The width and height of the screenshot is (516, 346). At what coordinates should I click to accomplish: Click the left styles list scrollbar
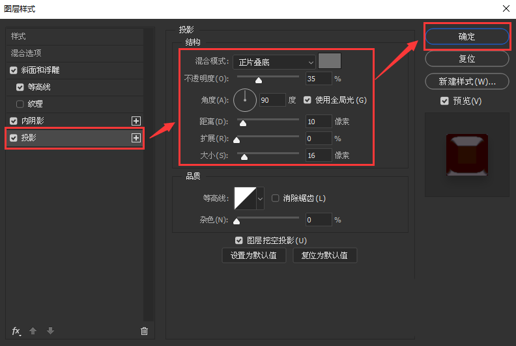click(x=149, y=174)
